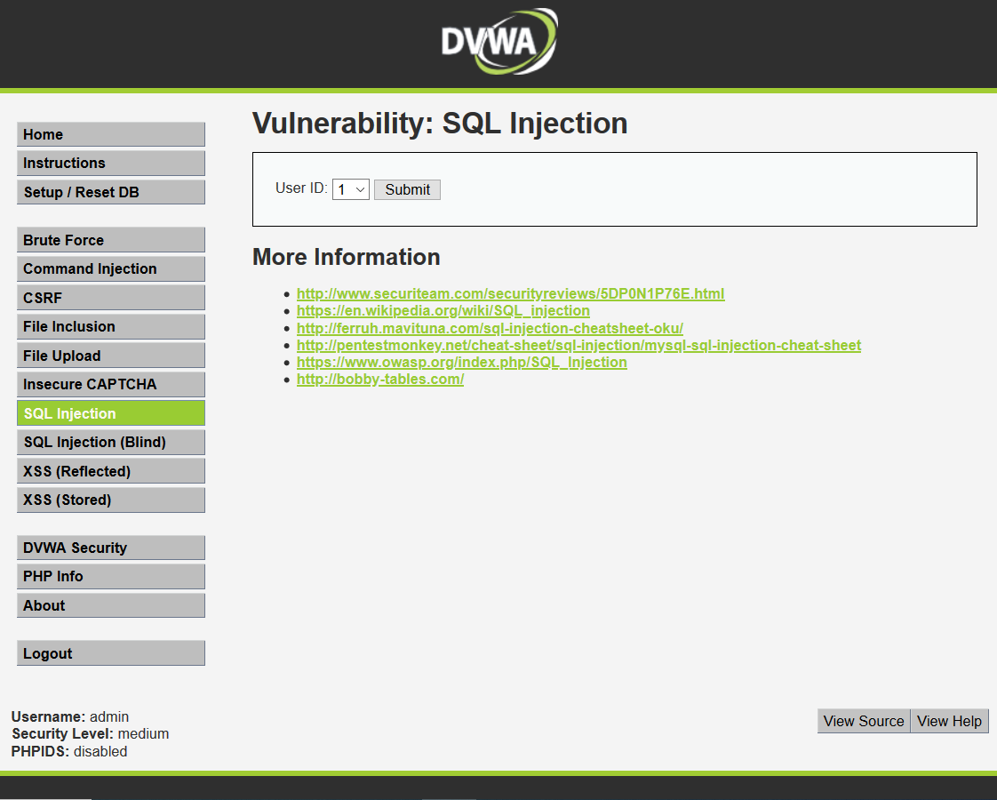Open the owasp.org SQL_Injection link
The height and width of the screenshot is (800, 997).
point(461,362)
